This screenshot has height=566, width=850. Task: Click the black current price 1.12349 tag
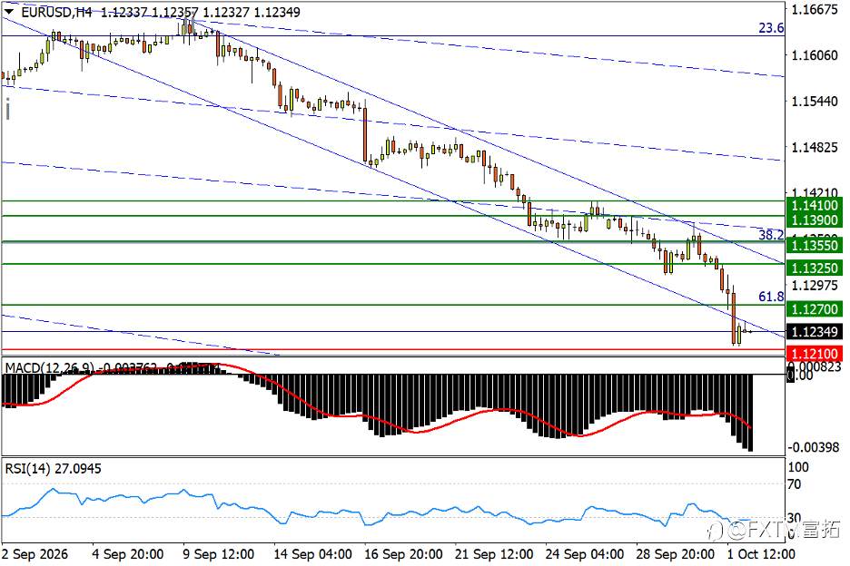click(x=815, y=331)
